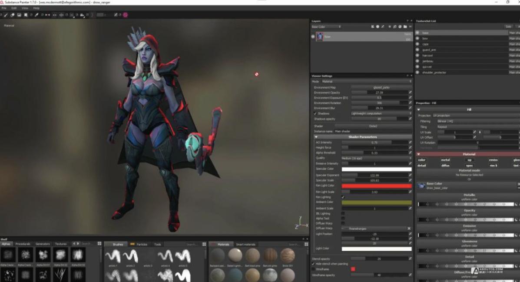Disable the Shadows checkbox
Viewport: 520px width, 282px height.
coord(315,113)
